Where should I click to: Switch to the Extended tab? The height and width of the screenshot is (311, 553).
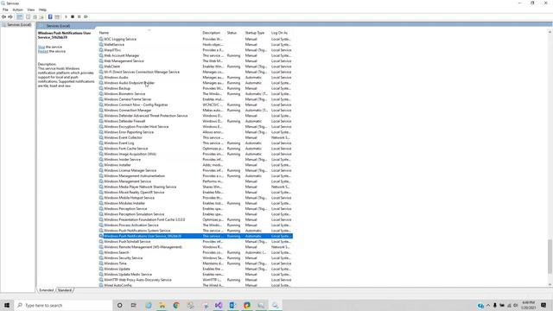pyautogui.click(x=46, y=290)
